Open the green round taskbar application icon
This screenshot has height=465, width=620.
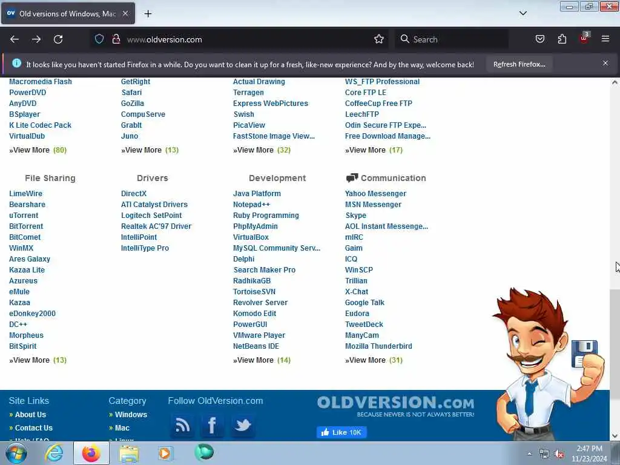(x=204, y=452)
